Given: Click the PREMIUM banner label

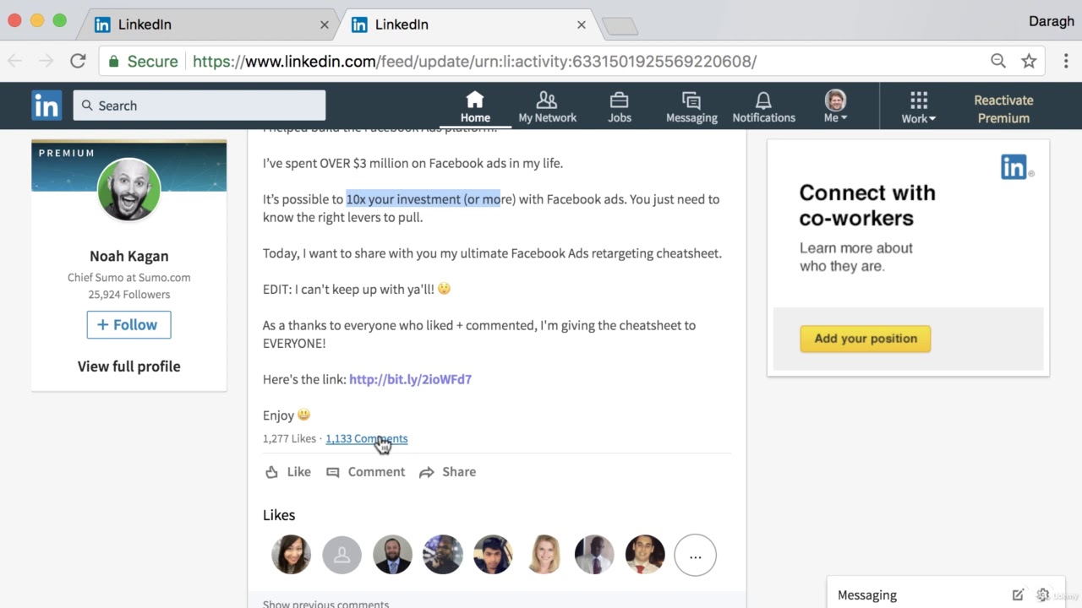Looking at the screenshot, I should point(67,153).
